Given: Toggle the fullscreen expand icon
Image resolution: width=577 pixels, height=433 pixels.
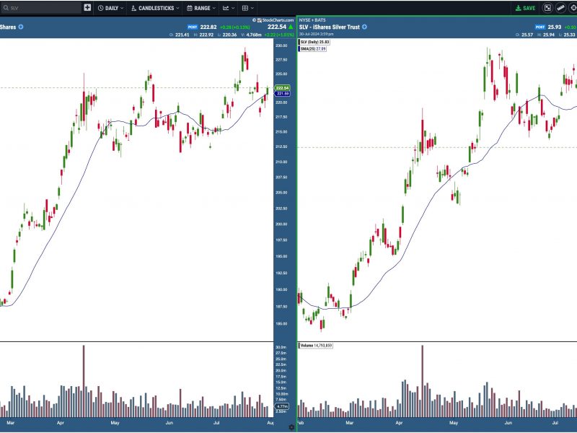Looking at the screenshot, I should pyautogui.click(x=547, y=8).
